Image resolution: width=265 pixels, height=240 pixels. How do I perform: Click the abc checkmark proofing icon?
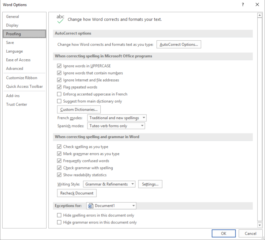coord(60,19)
